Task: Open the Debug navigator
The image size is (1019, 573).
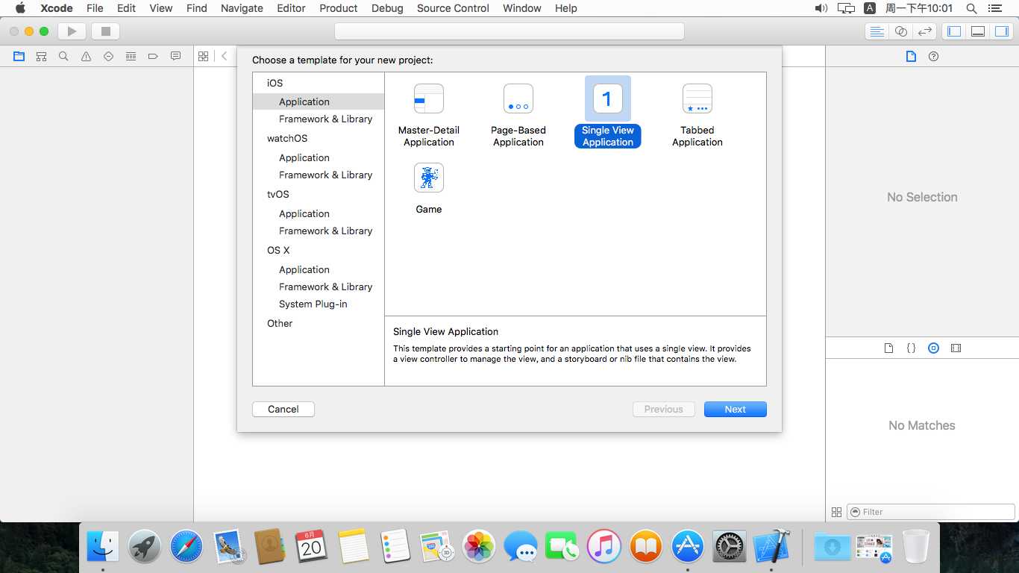Action: point(131,56)
